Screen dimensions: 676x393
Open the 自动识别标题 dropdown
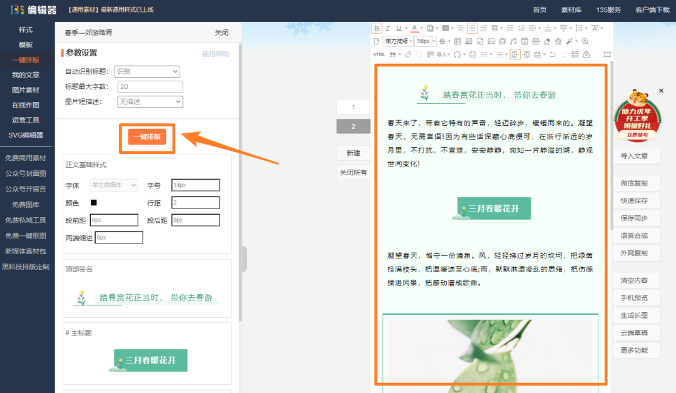coord(147,71)
